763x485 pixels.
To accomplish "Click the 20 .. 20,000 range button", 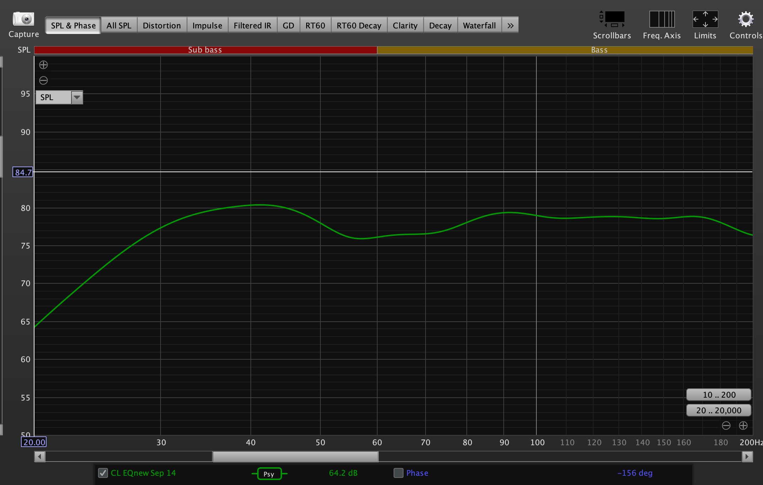I will coord(719,410).
